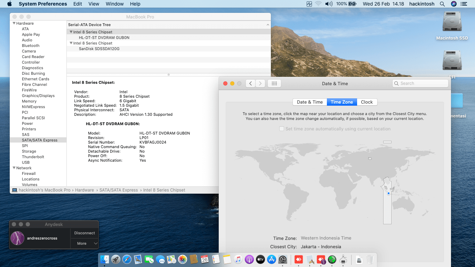The width and height of the screenshot is (475, 267).
Task: Show all preferences with the grid button
Action: click(274, 83)
